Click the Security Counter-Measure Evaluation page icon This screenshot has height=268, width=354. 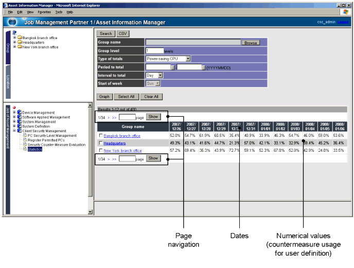pyautogui.click(x=24, y=145)
